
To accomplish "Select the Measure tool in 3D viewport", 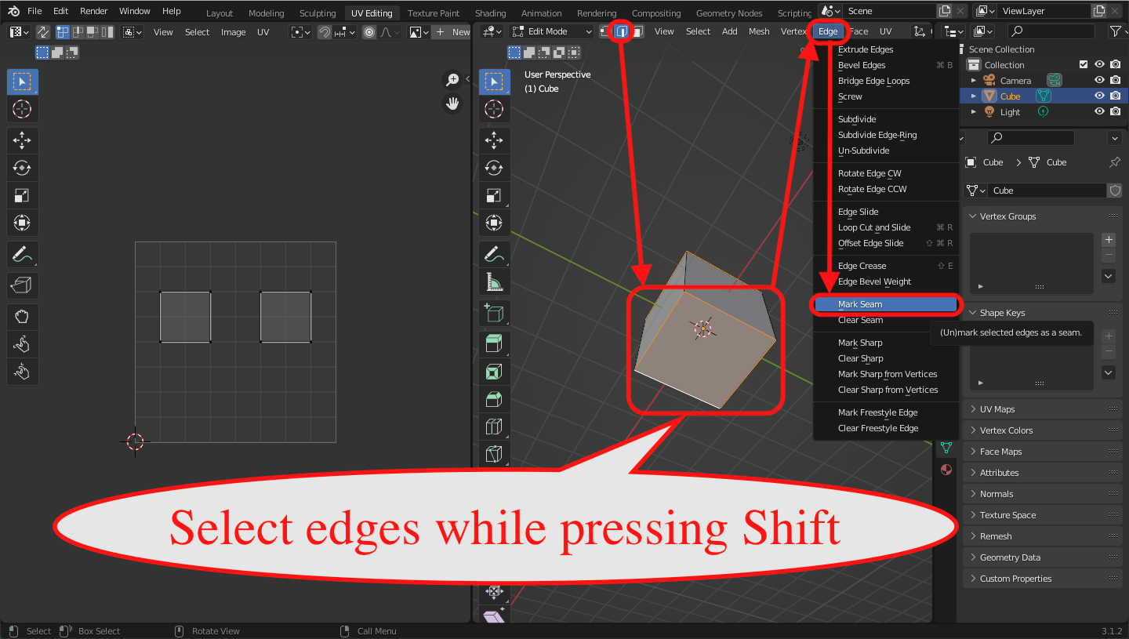I will click(494, 281).
